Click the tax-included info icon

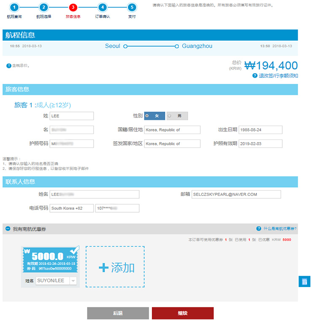(x=8, y=66)
